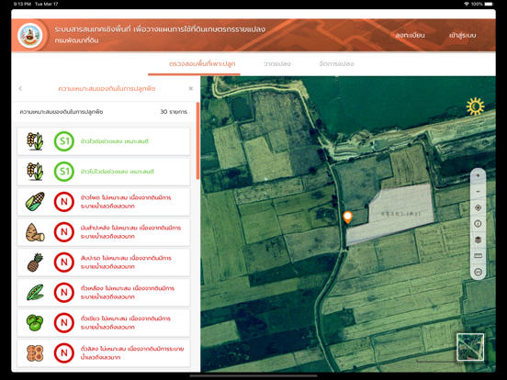The height and width of the screenshot is (380, 507).
Task: Click the second rice suitable green text
Action: (x=117, y=172)
